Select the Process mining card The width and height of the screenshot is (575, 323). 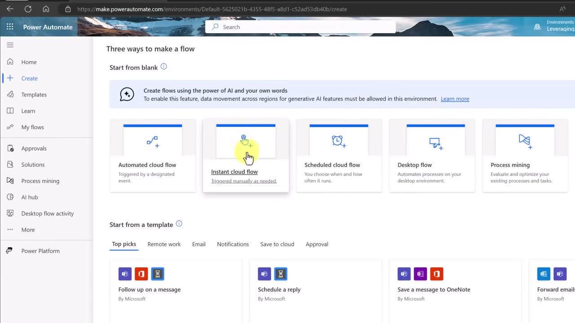(x=525, y=156)
